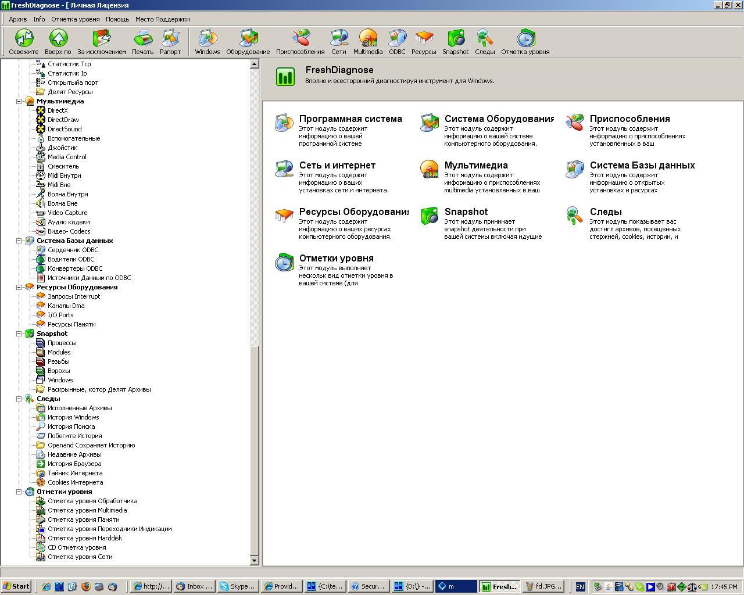Click the Сеть и интернет module icon
This screenshot has width=744, height=595.
click(x=284, y=169)
